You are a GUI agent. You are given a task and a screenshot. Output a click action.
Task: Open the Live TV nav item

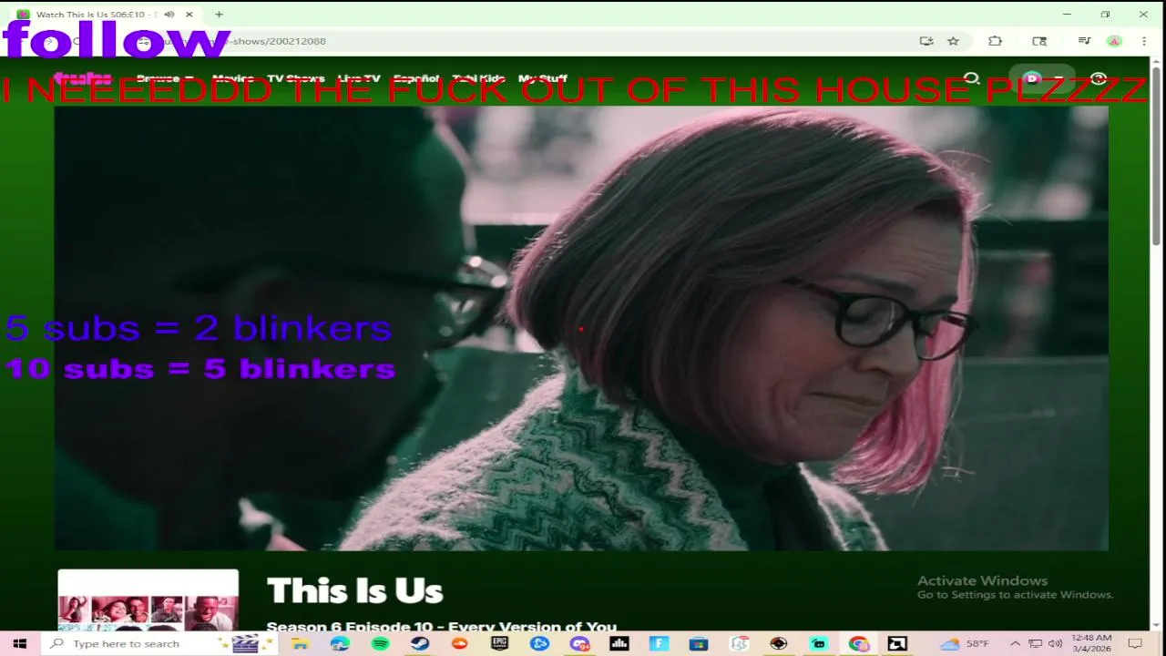coord(359,78)
